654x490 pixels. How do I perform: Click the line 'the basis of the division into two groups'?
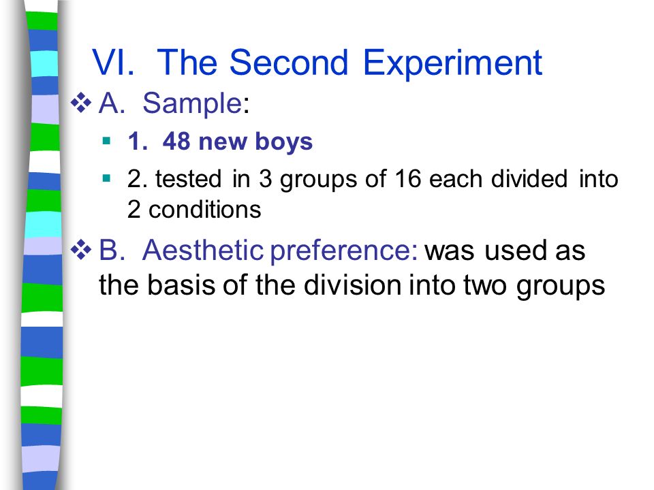352,286
